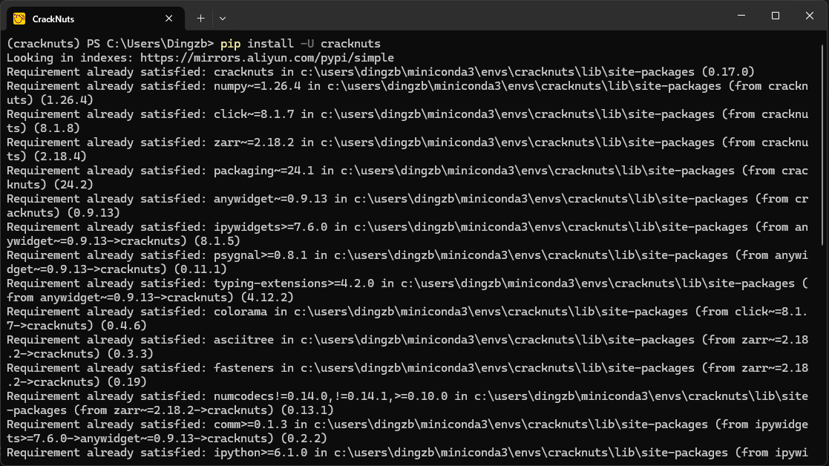Click the CrackNuts tab icon
This screenshot has height=466, width=829.
(x=19, y=19)
